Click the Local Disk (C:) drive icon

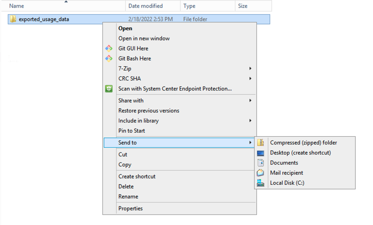(261, 183)
